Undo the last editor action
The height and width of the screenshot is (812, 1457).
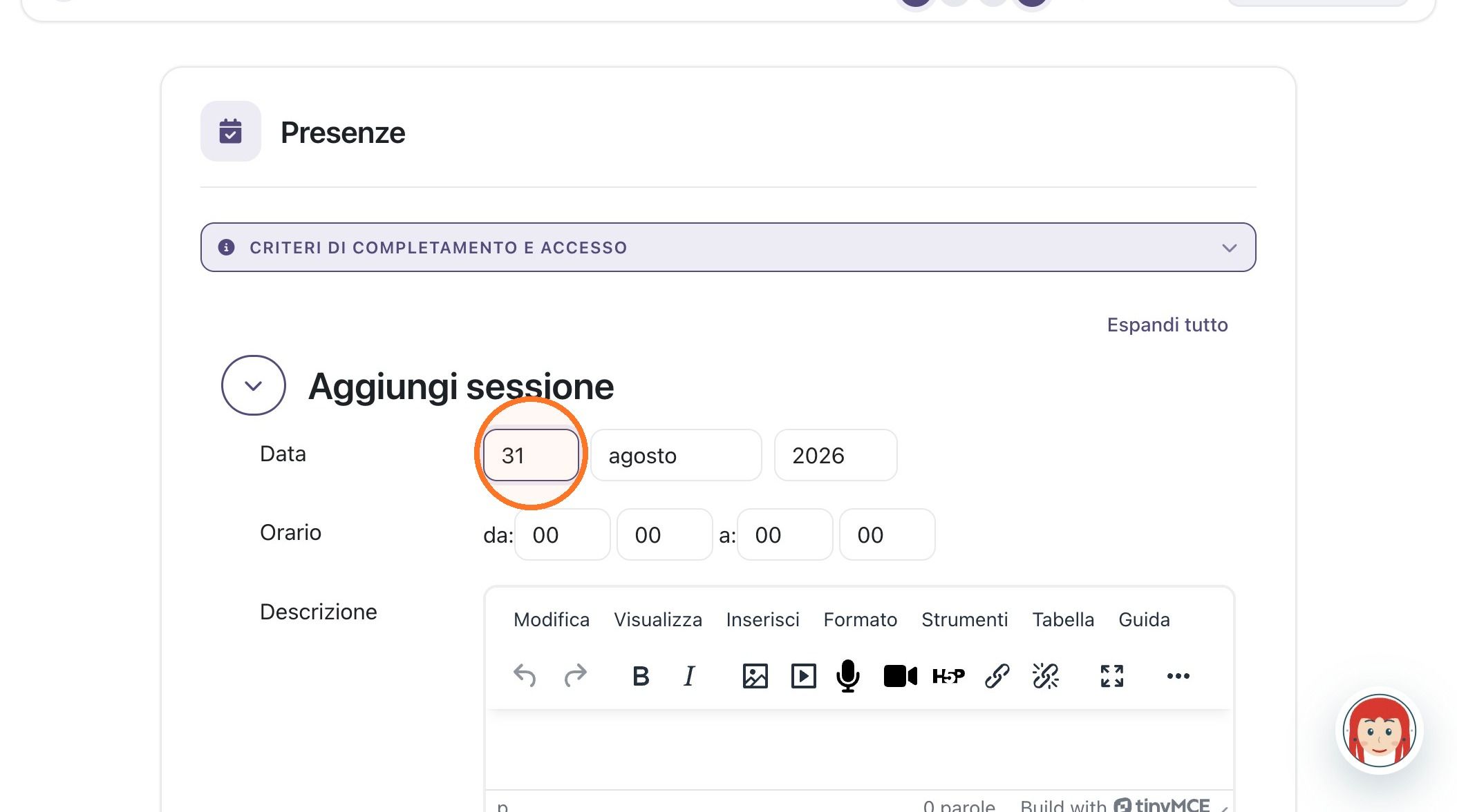pos(525,675)
